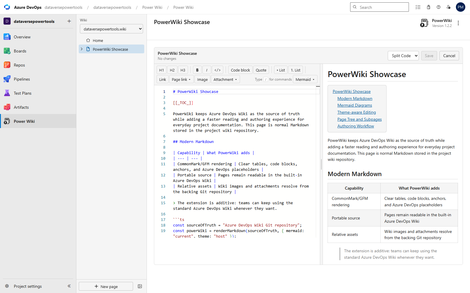
Task: Click dataversepowertools project name in sidebar
Action: click(x=34, y=21)
